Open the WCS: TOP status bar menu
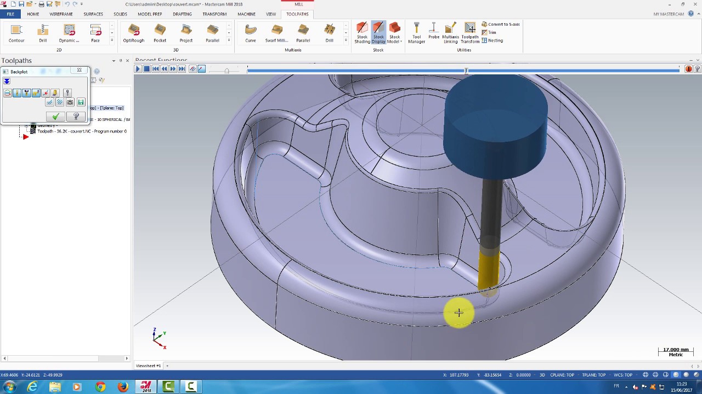This screenshot has width=702, height=394. (623, 375)
